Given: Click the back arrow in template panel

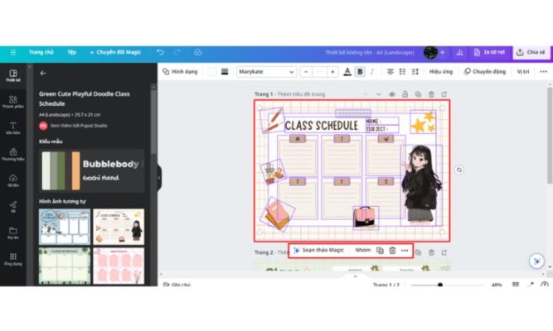Looking at the screenshot, I should [43, 73].
